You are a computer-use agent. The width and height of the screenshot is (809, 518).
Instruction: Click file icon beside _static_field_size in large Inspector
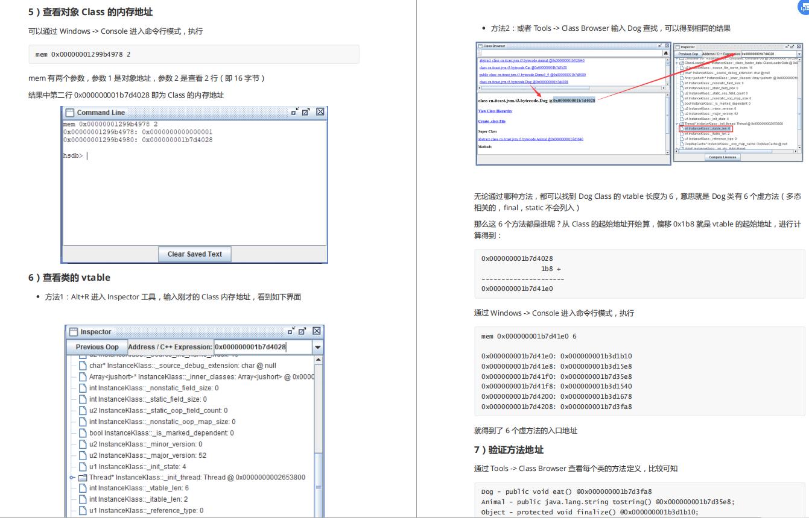coord(83,399)
